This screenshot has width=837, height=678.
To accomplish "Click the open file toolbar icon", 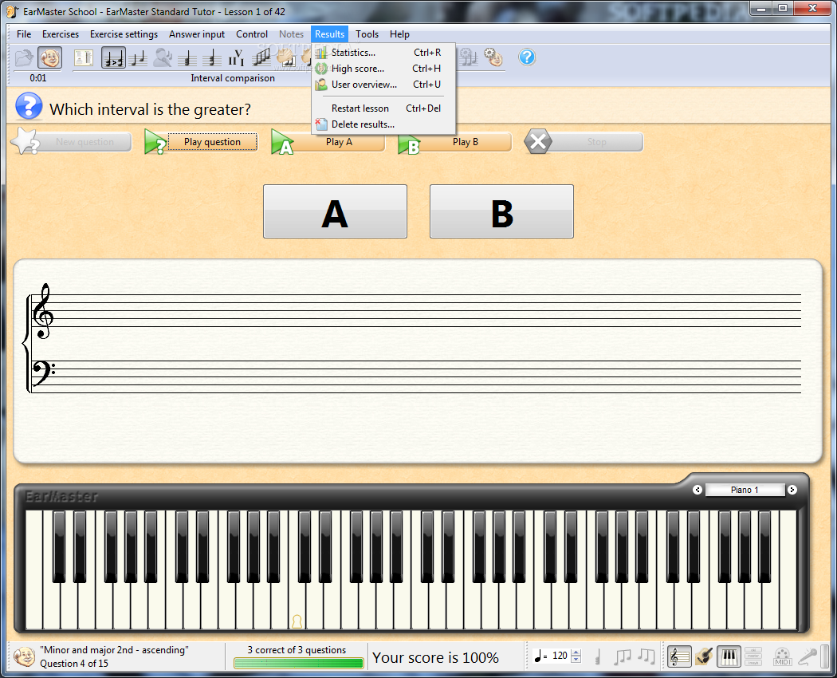I will pyautogui.click(x=24, y=57).
